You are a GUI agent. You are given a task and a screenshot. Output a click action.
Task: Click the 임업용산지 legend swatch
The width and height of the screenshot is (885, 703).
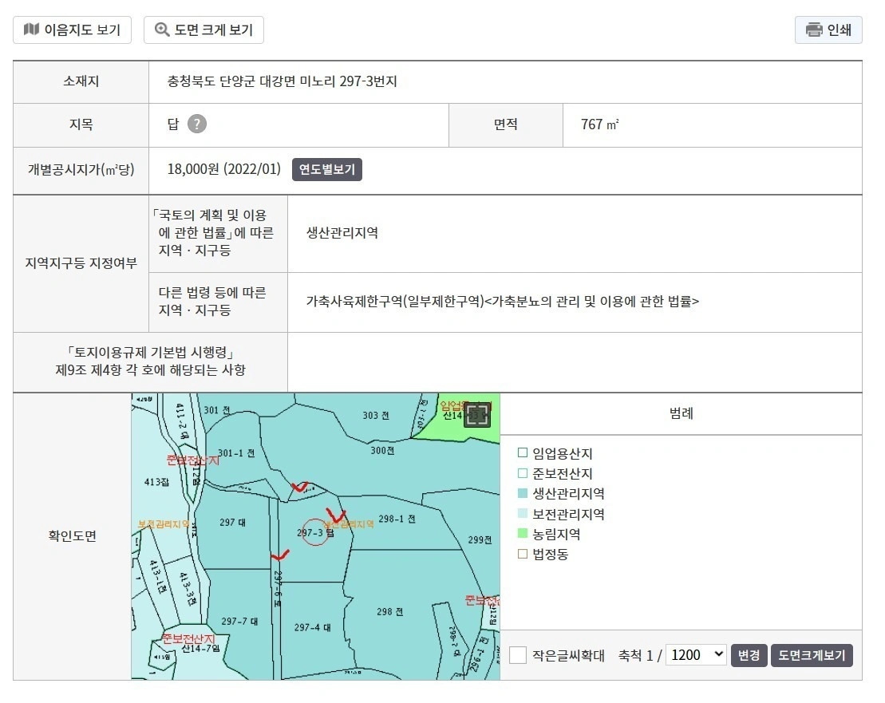click(523, 452)
